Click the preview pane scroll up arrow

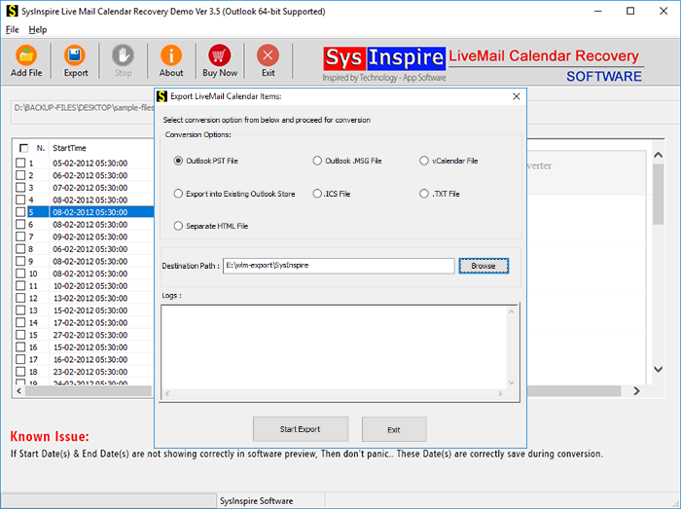click(x=659, y=155)
